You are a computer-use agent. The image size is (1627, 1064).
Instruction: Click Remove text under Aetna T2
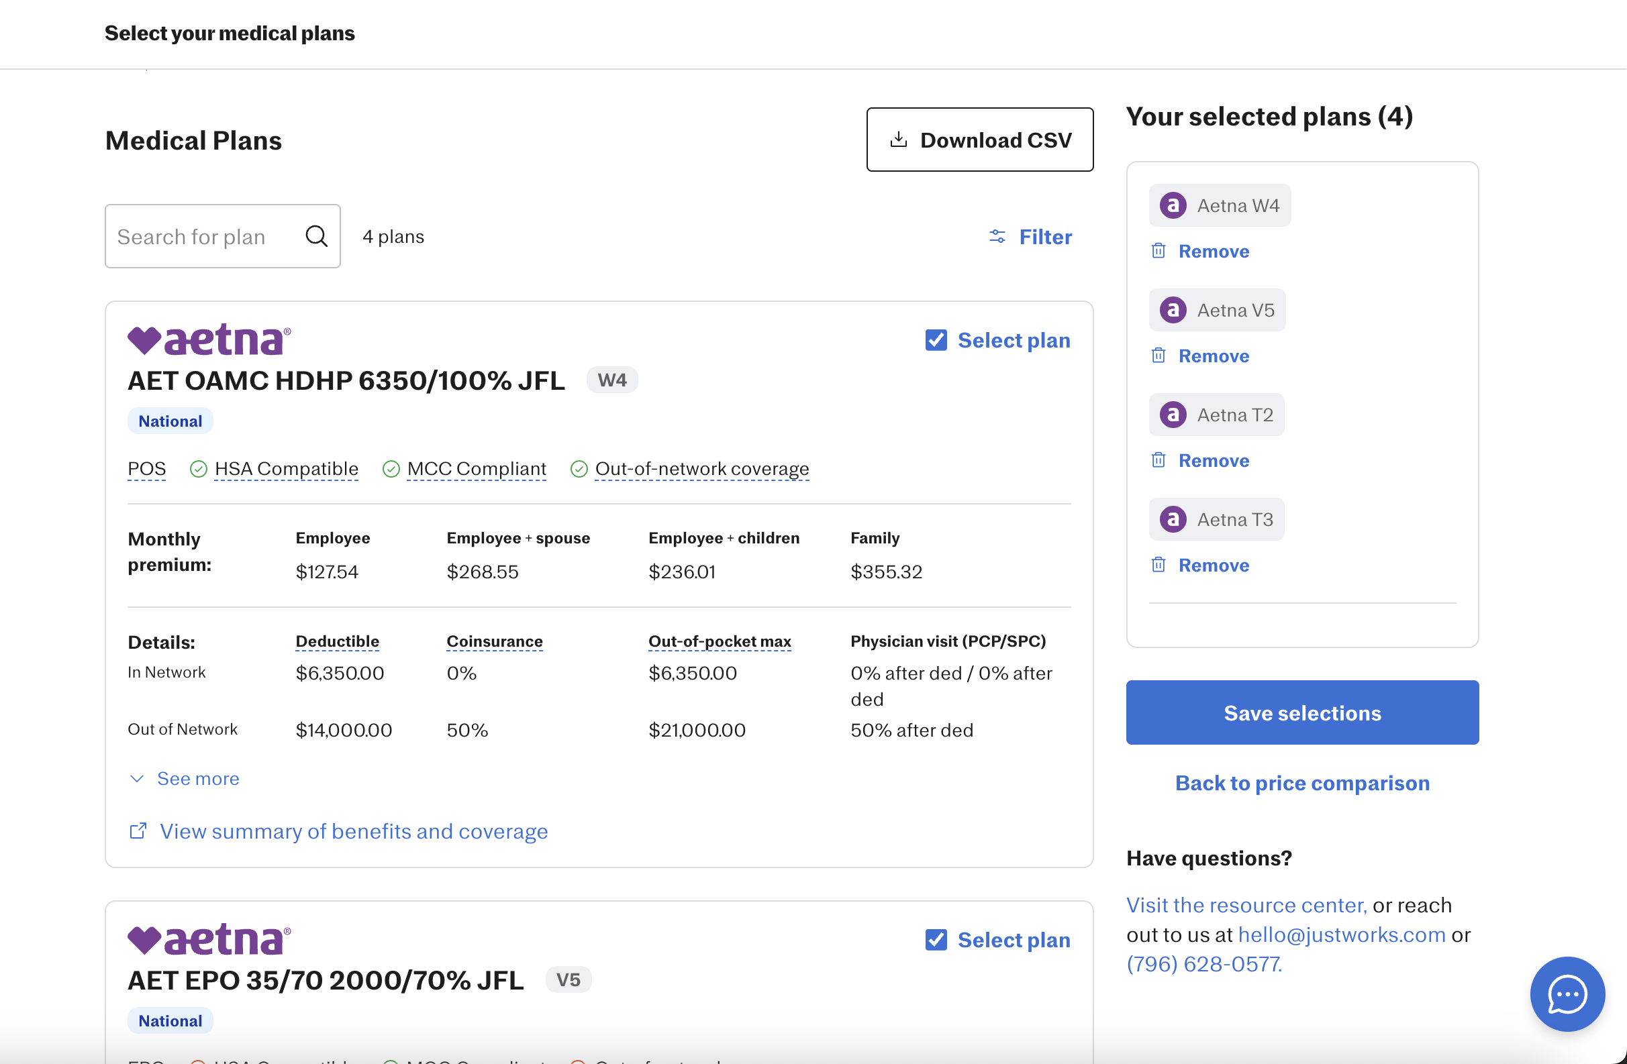click(1214, 460)
